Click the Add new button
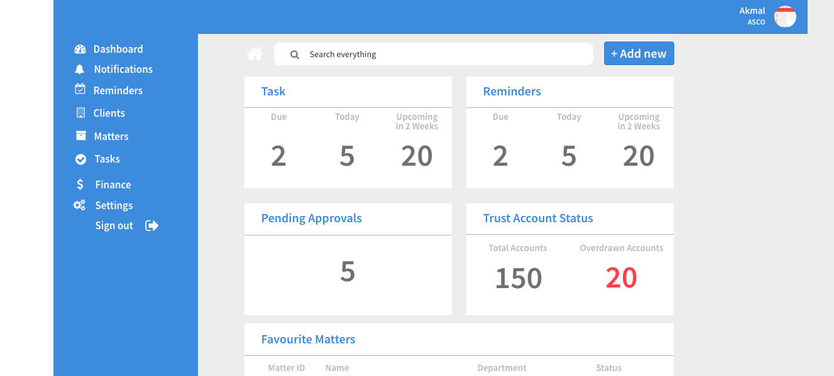 [639, 53]
